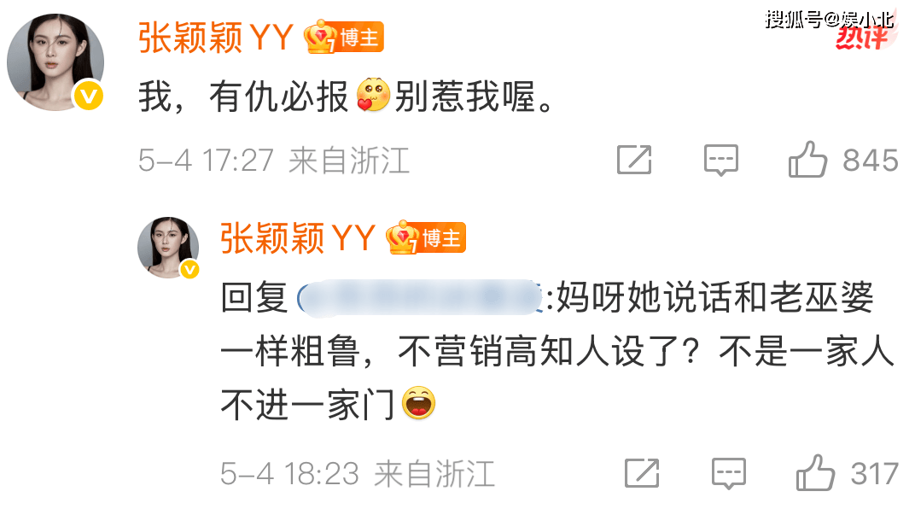Open the reply icon on the first comment
Image resolution: width=915 pixels, height=509 pixels.
click(x=720, y=160)
